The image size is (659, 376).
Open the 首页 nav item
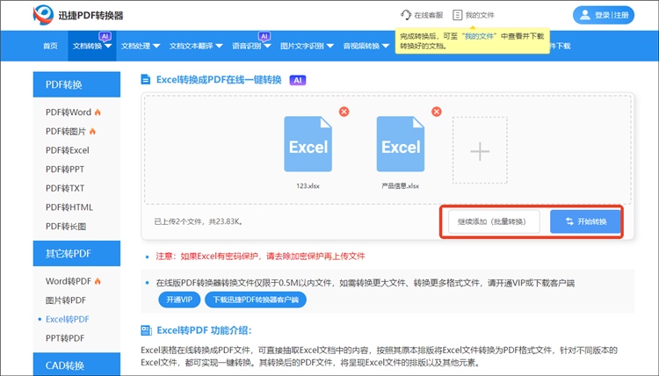(50, 46)
